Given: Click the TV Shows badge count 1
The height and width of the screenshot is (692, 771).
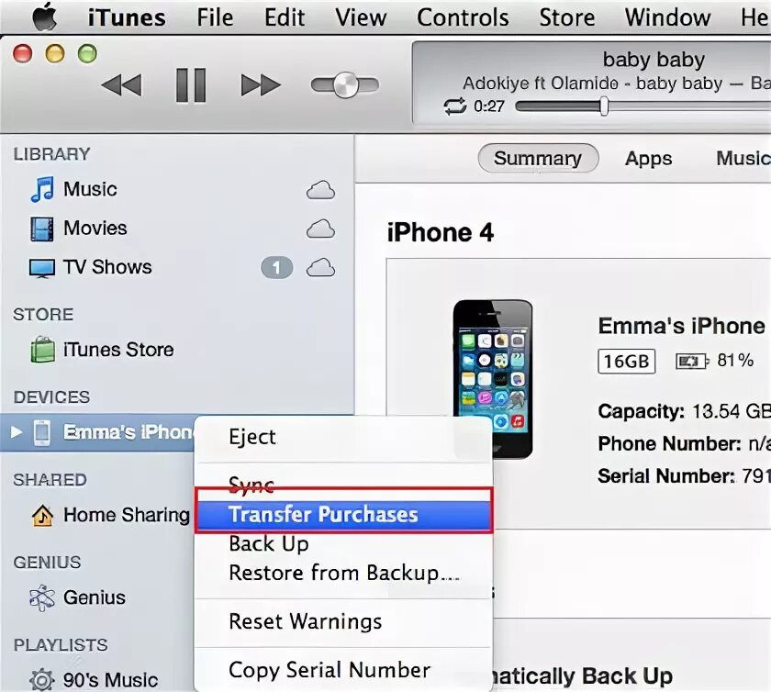Looking at the screenshot, I should (x=277, y=268).
